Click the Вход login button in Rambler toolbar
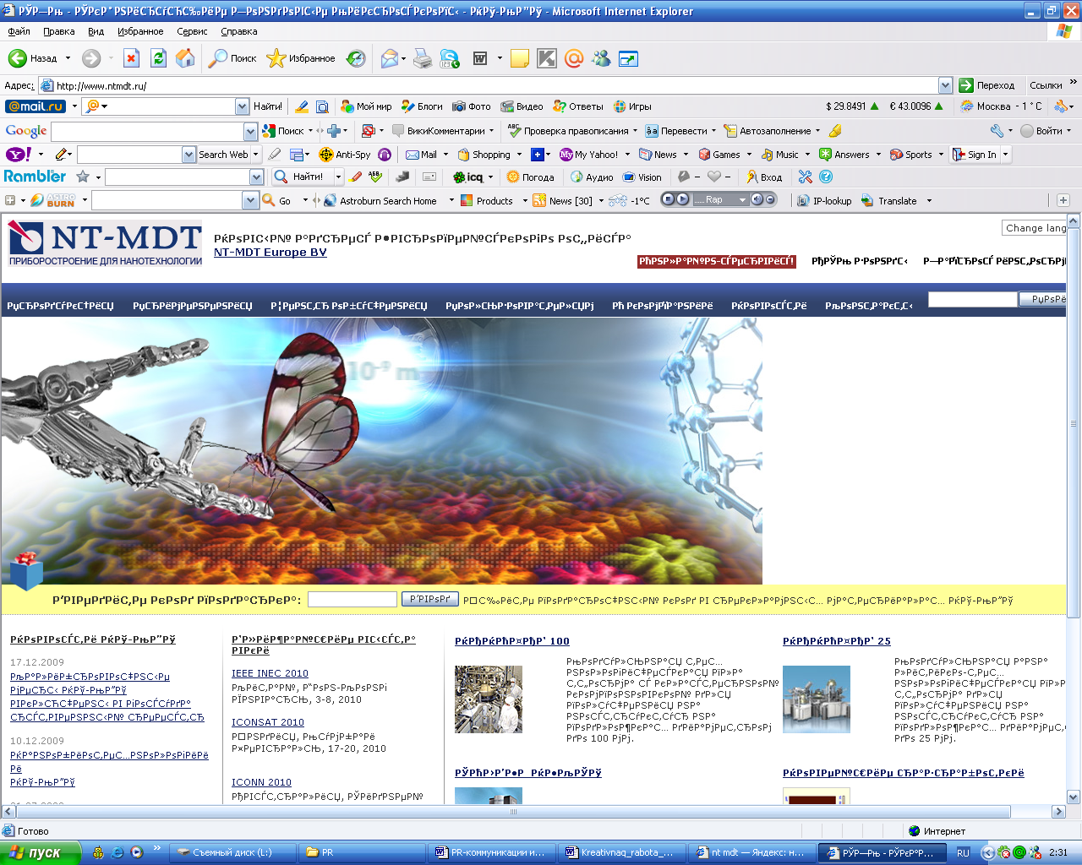 (x=764, y=177)
